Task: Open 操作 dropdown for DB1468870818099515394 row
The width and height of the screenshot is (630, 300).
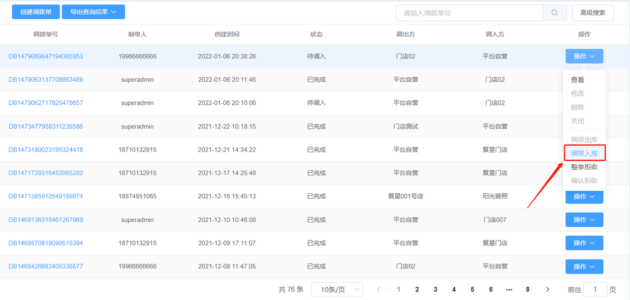Action: pos(584,243)
